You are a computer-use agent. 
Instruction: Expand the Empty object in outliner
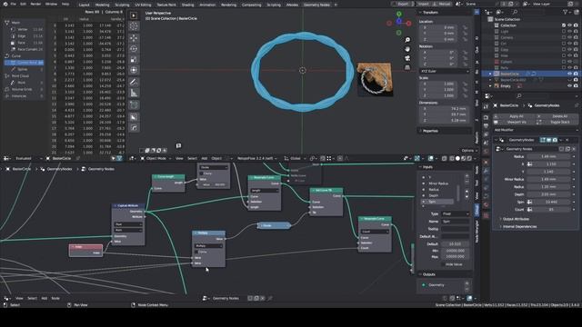490,86
